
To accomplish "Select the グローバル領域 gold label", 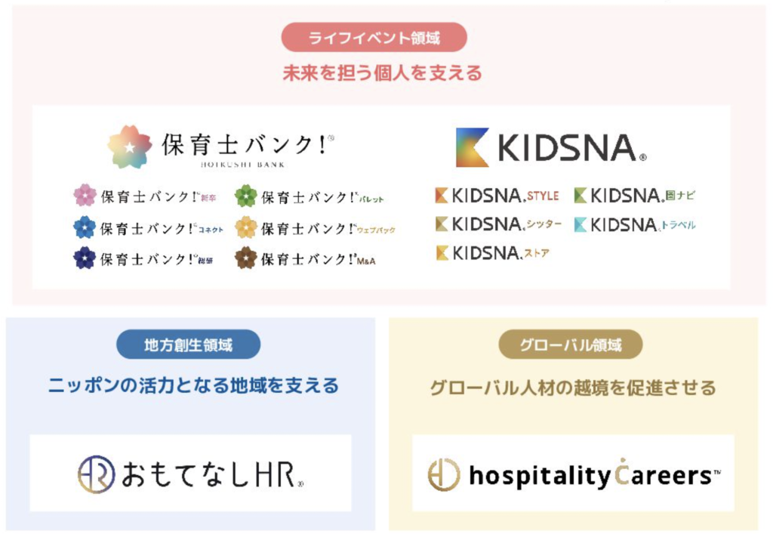I will point(571,345).
